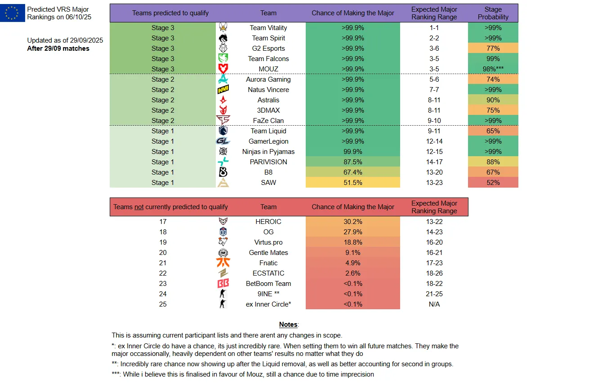593x386 pixels.
Task: Click the Astralis logo icon
Action: tap(223, 100)
